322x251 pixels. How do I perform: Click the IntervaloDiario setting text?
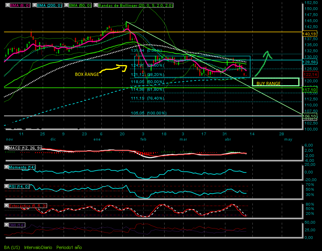38,247
